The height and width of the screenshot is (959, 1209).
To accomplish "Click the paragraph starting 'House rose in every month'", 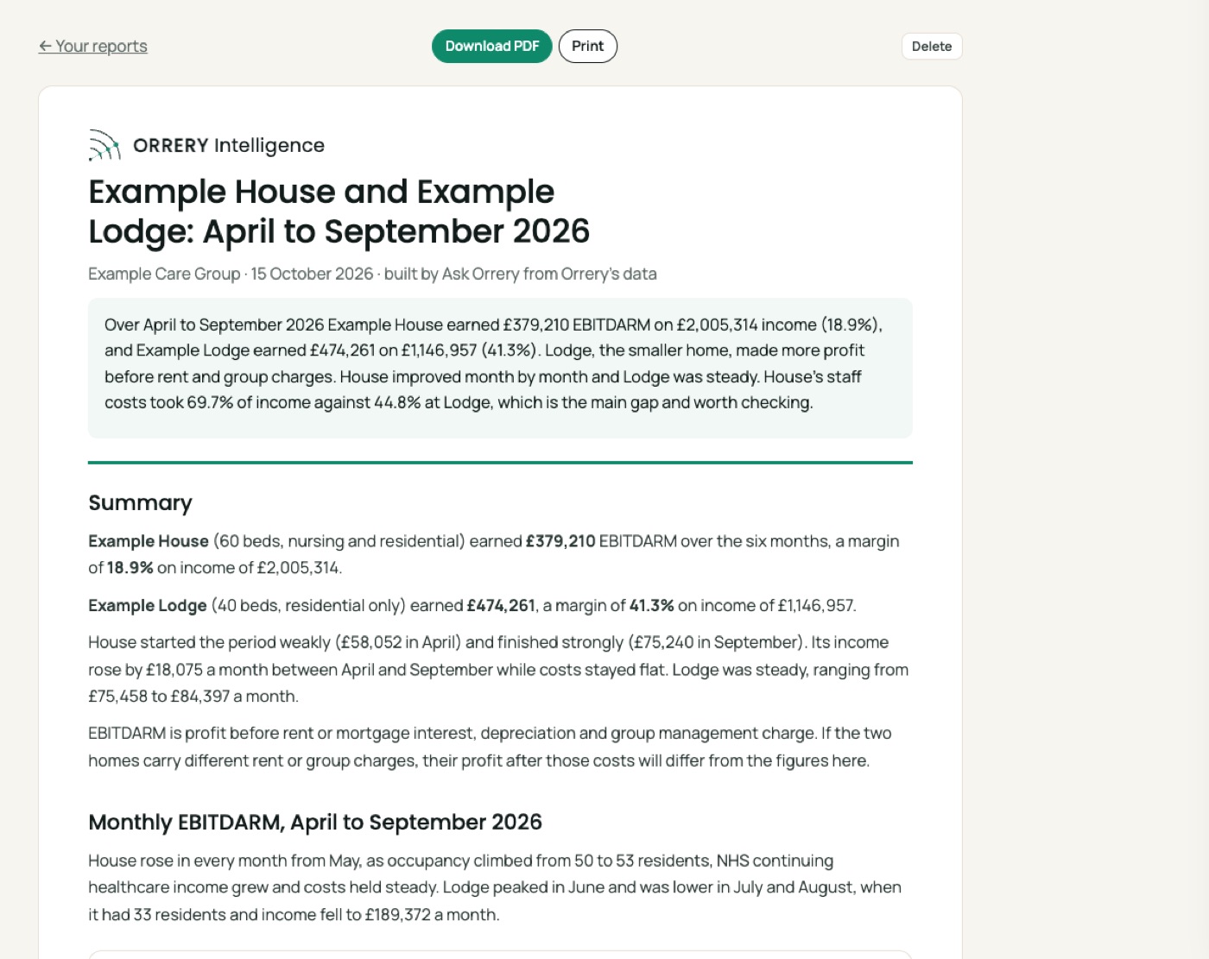I will tap(495, 887).
